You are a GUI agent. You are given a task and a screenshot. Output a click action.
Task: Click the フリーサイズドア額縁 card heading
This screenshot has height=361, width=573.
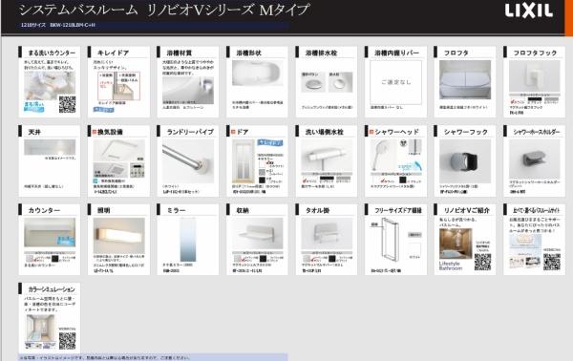coord(398,210)
